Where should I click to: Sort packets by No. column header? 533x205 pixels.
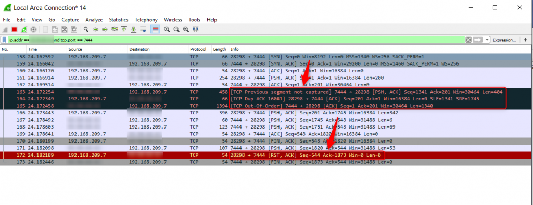[13, 49]
